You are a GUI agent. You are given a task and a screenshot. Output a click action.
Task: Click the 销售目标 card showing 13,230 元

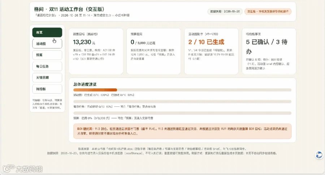pyautogui.click(x=96, y=51)
